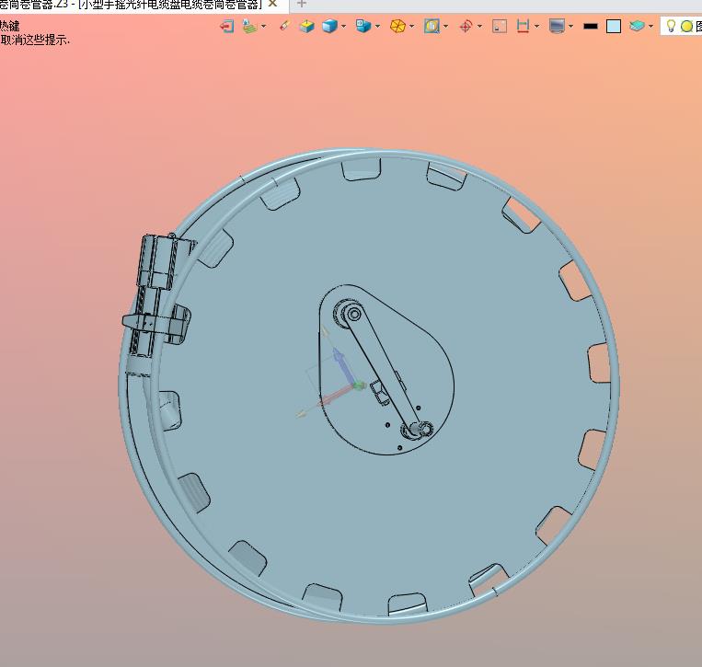
Task: Click the coordinate triad origin in the viewport
Action: pyautogui.click(x=358, y=385)
